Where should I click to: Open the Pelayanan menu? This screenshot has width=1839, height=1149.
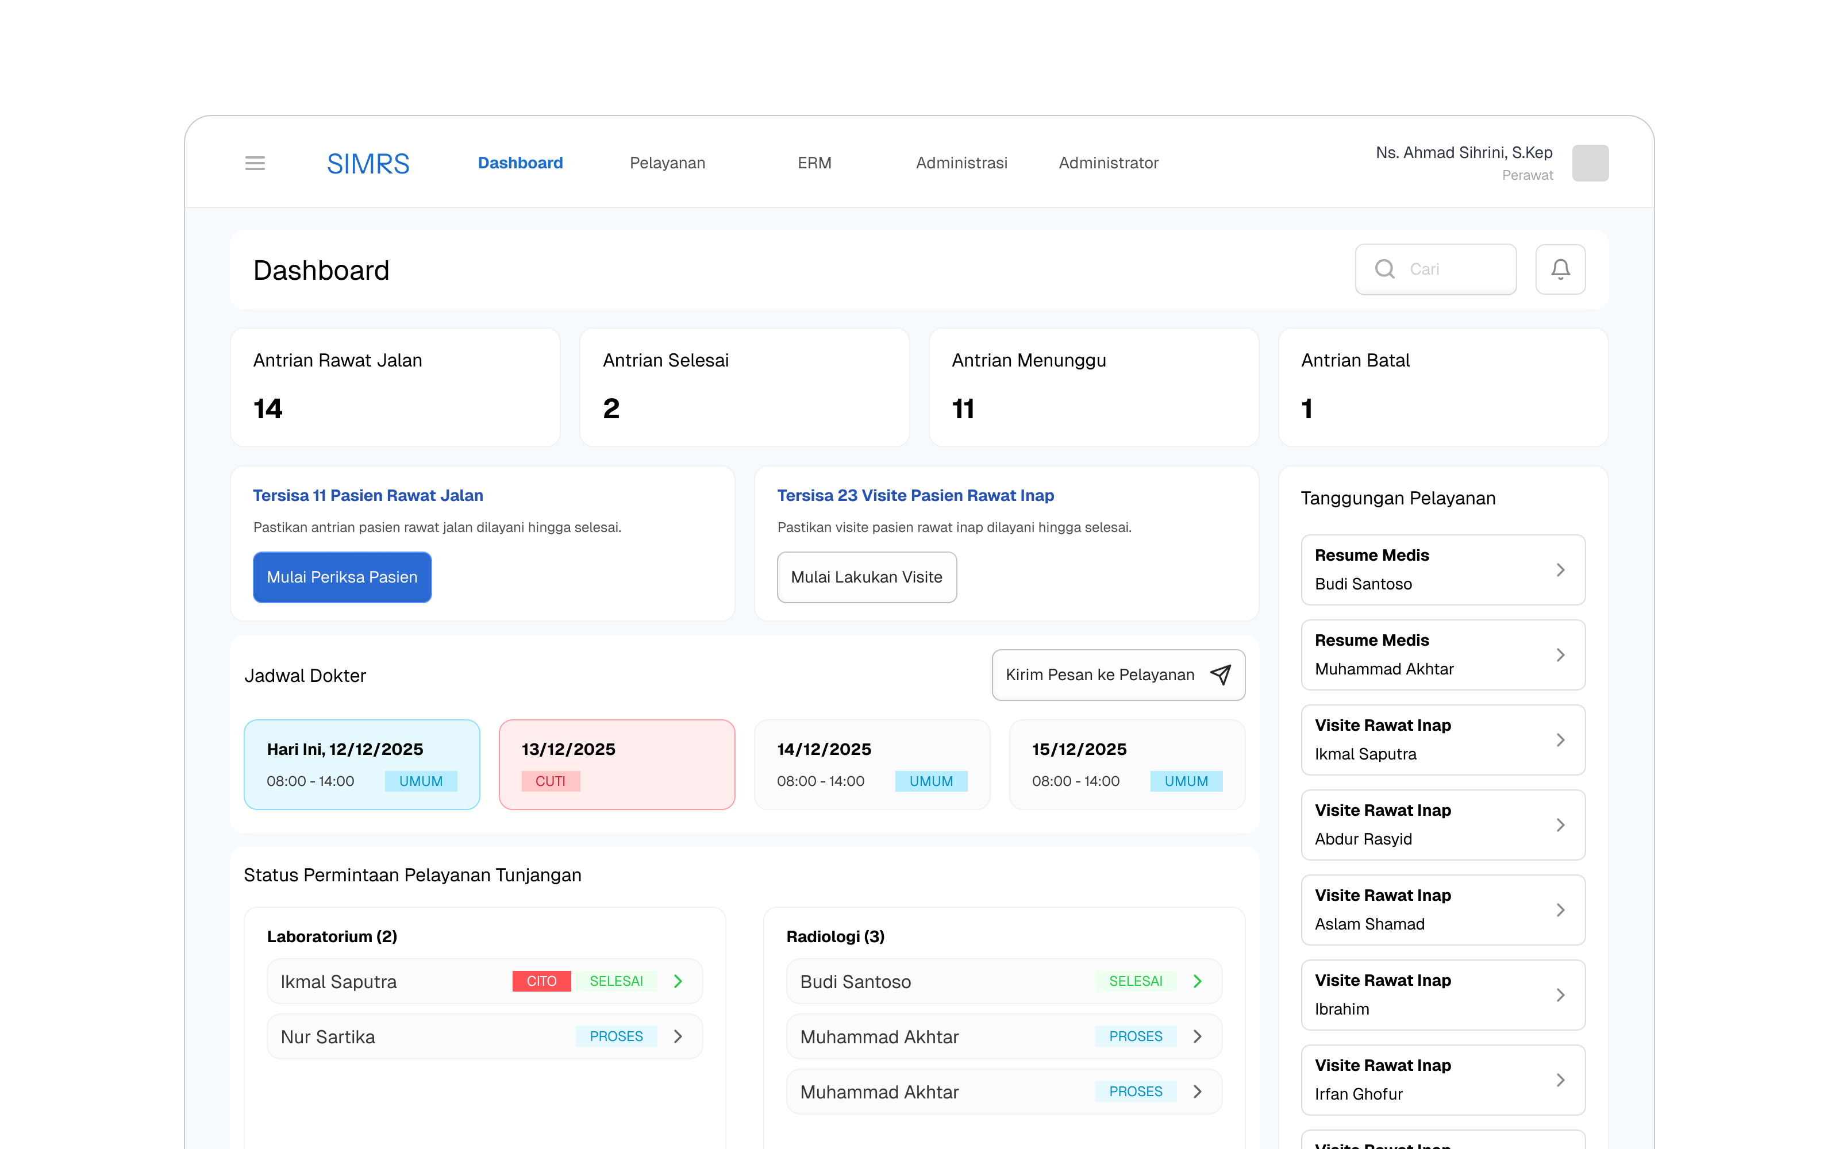tap(667, 163)
